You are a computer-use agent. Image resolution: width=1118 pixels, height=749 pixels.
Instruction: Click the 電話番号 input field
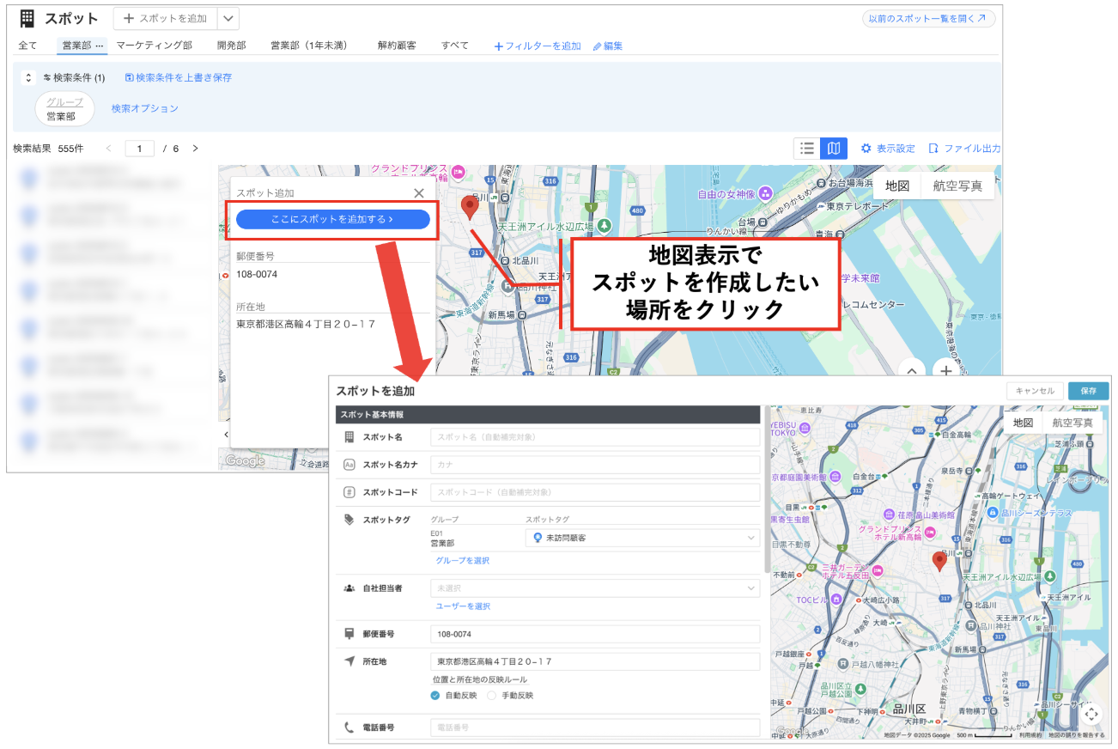pos(595,728)
